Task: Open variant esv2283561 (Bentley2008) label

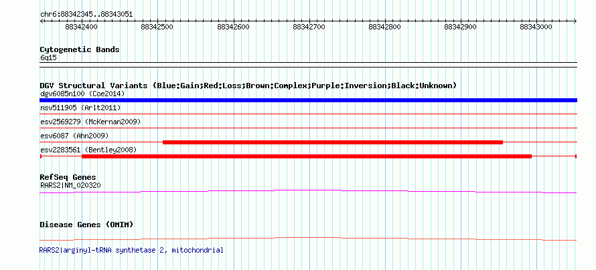Action: (88, 150)
